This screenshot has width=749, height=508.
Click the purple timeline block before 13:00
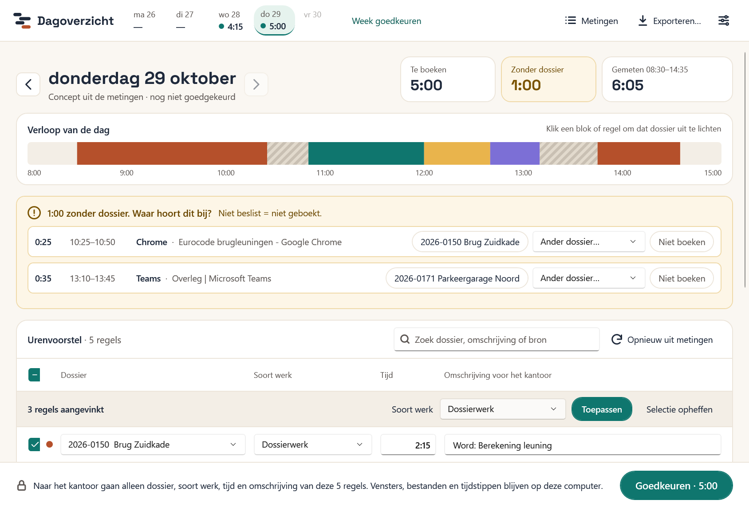point(515,153)
